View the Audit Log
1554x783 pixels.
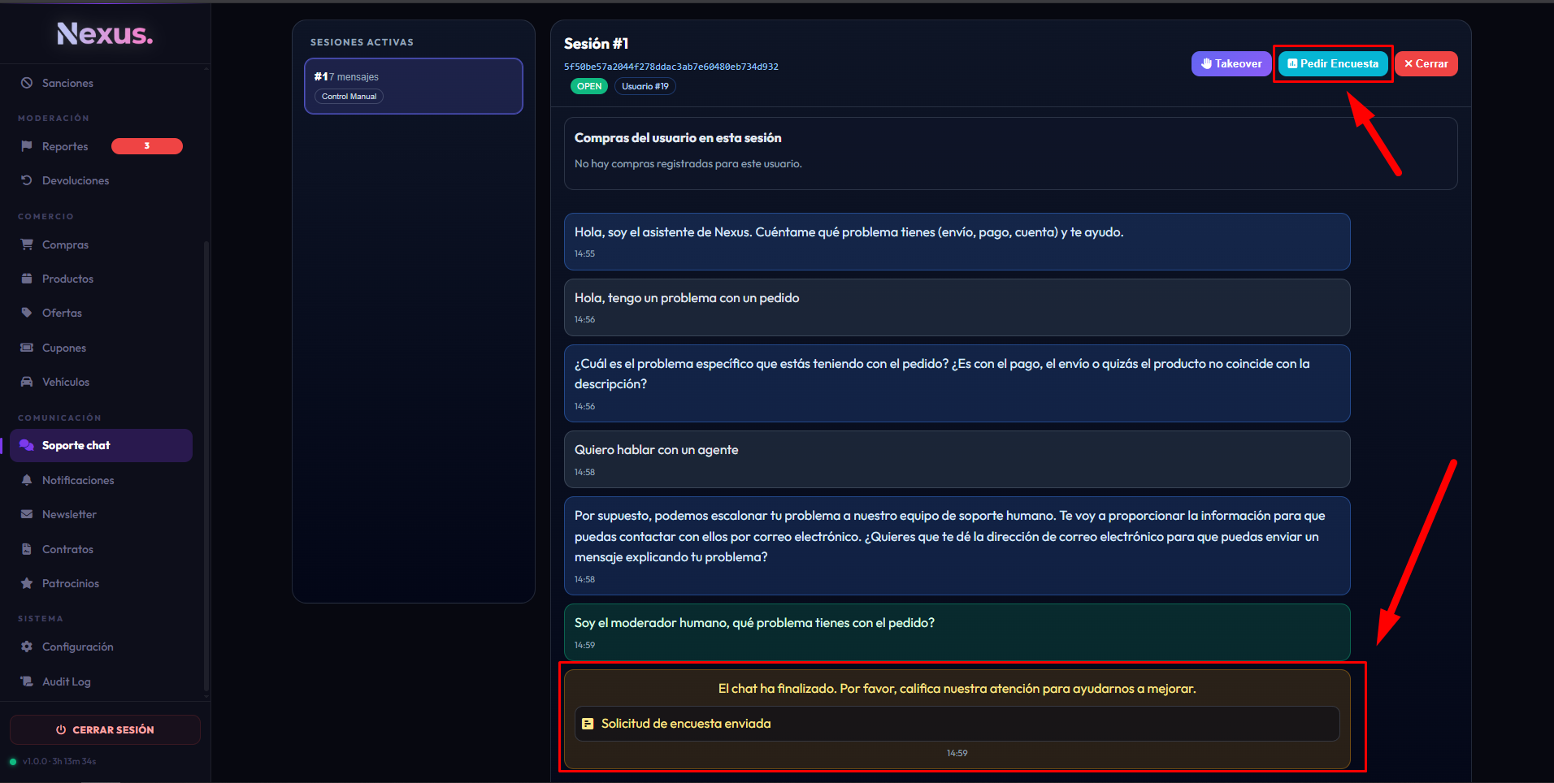101,681
